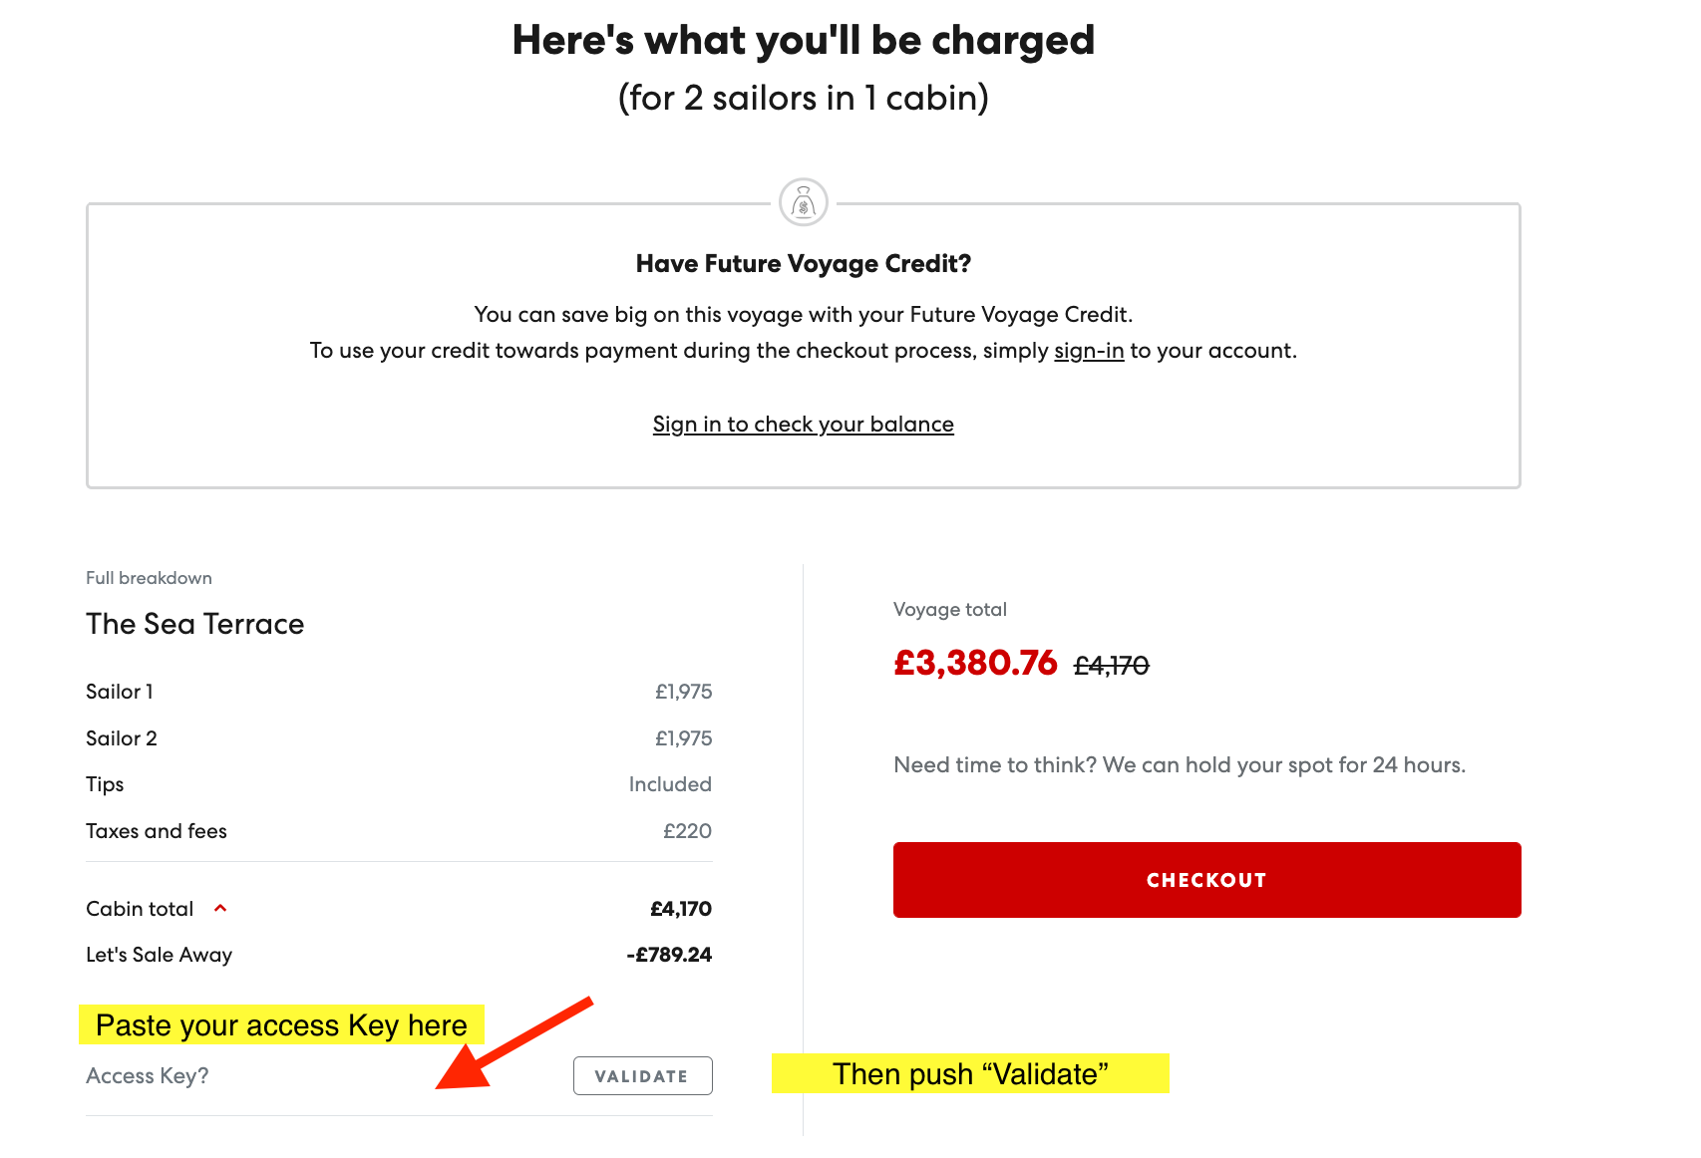Click the Full breakdown label
Viewport: 1701px width, 1158px height.
click(x=149, y=578)
